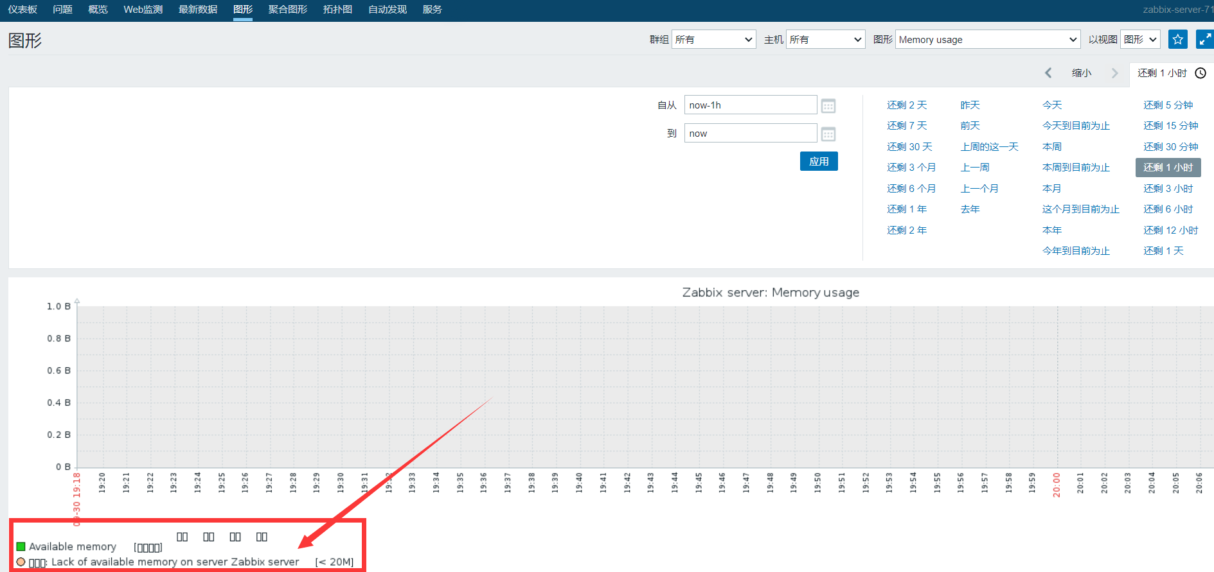Click green Available memory legend swatch

pyautogui.click(x=21, y=546)
